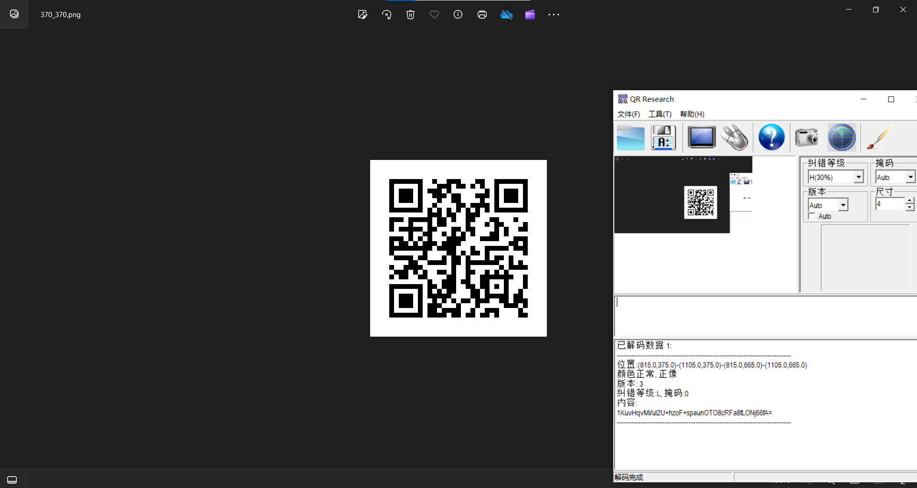Minimize the QR Research window
The image size is (917, 488).
(x=864, y=99)
